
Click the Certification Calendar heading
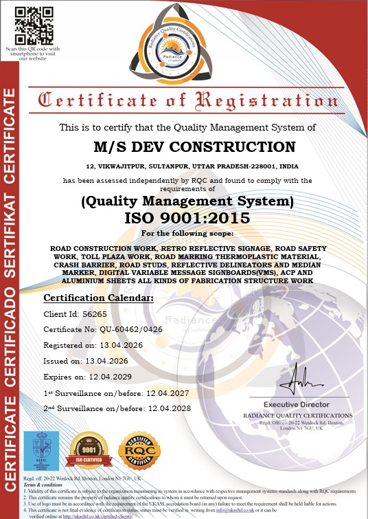pyautogui.click(x=99, y=298)
